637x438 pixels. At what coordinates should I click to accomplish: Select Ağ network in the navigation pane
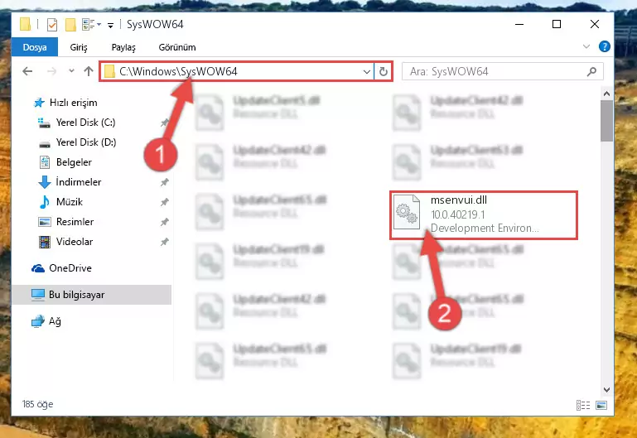(x=55, y=321)
